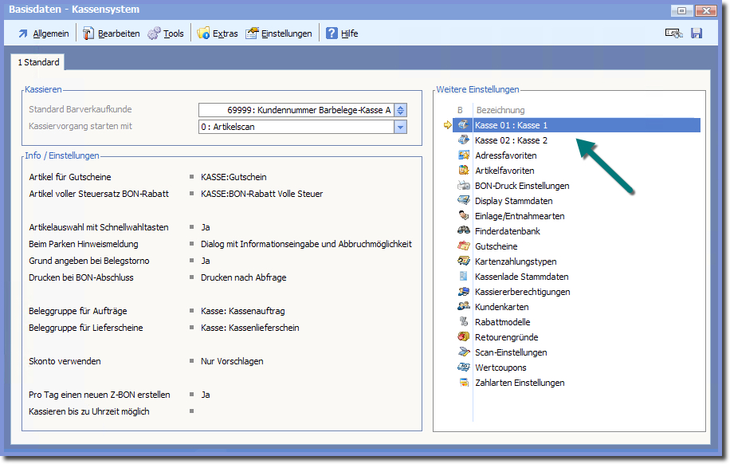Click the Finderdatenbank binoculars icon
The image size is (730, 464).
pyautogui.click(x=464, y=231)
